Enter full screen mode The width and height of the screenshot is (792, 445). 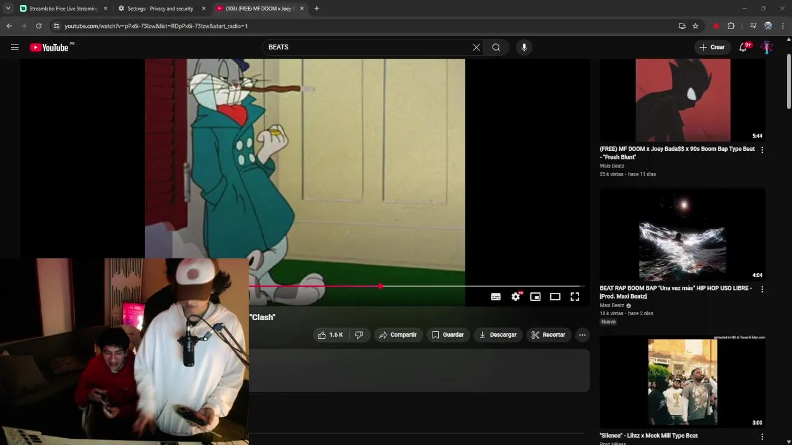coord(575,297)
